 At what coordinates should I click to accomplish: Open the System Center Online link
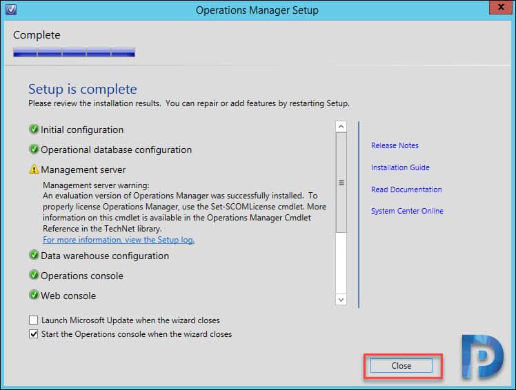[x=407, y=211]
